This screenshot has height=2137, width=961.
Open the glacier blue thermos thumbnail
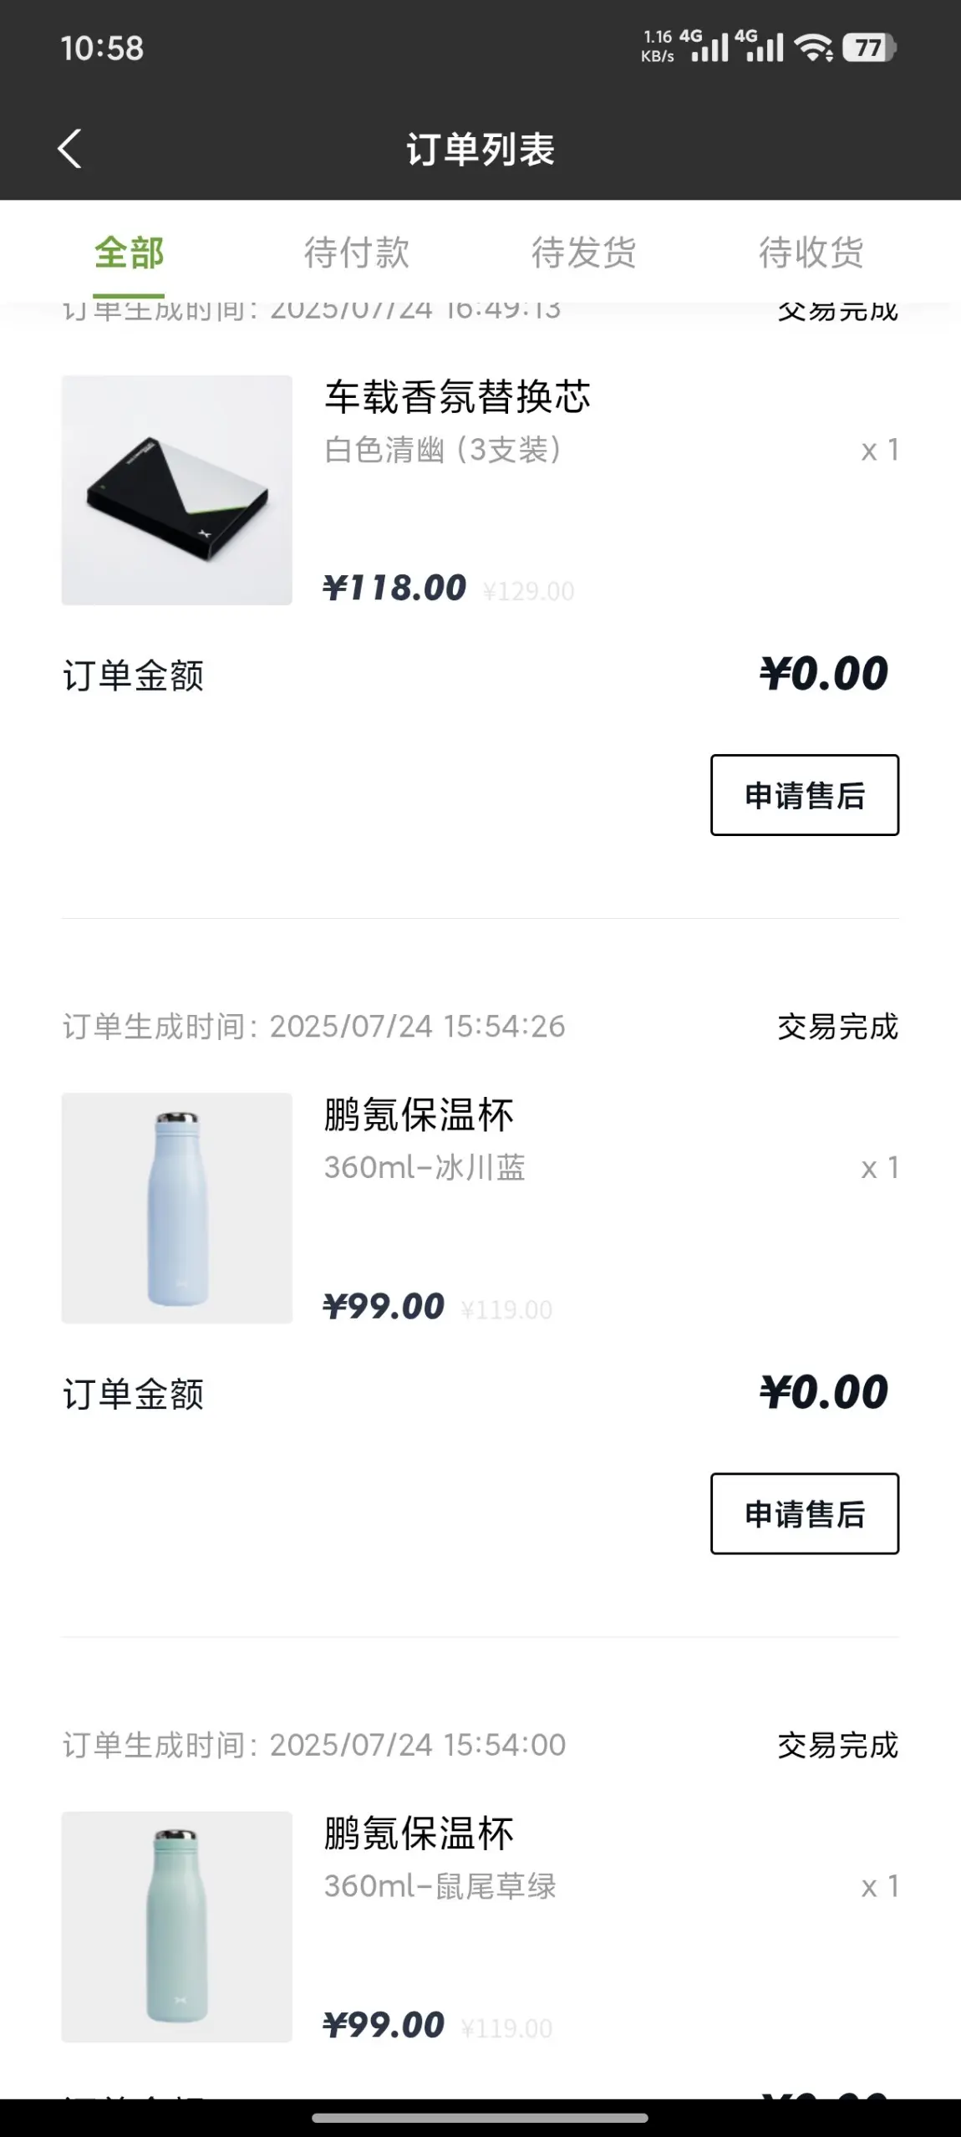(177, 1208)
